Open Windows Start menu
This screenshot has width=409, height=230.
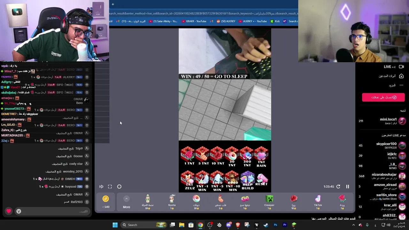click(x=115, y=225)
